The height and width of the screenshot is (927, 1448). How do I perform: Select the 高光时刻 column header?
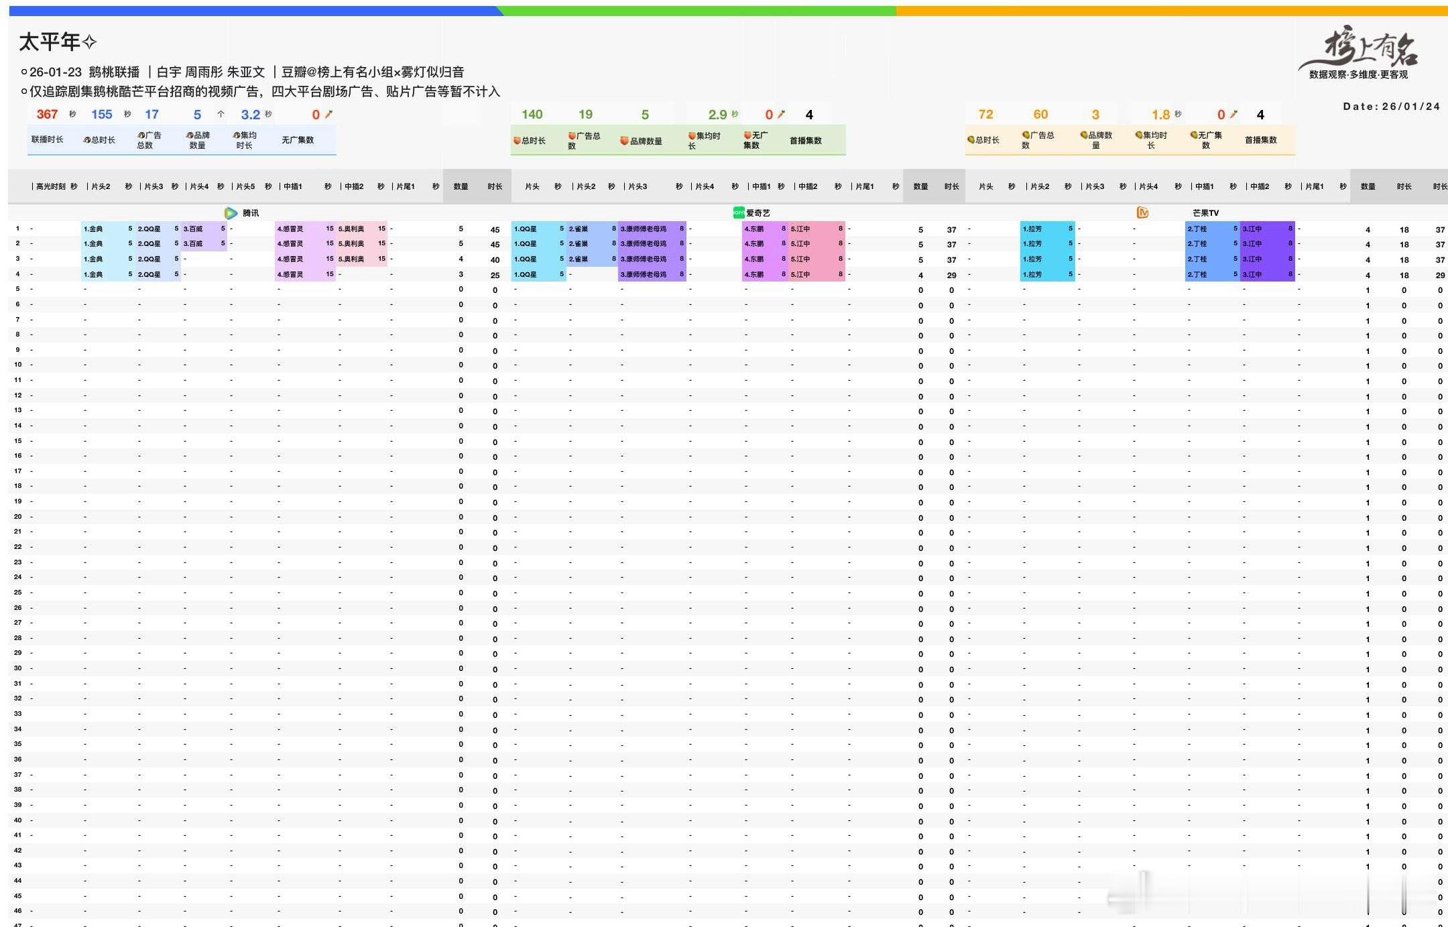[x=50, y=186]
